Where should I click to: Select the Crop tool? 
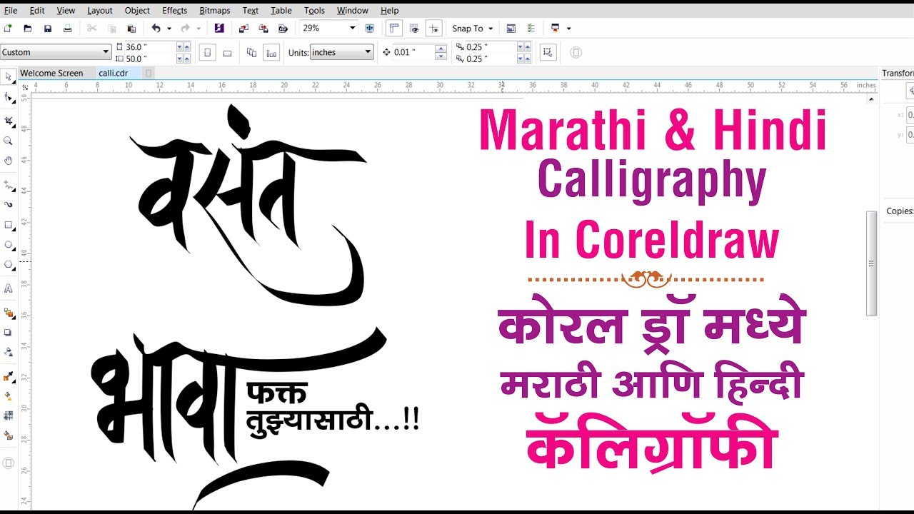click(x=9, y=121)
